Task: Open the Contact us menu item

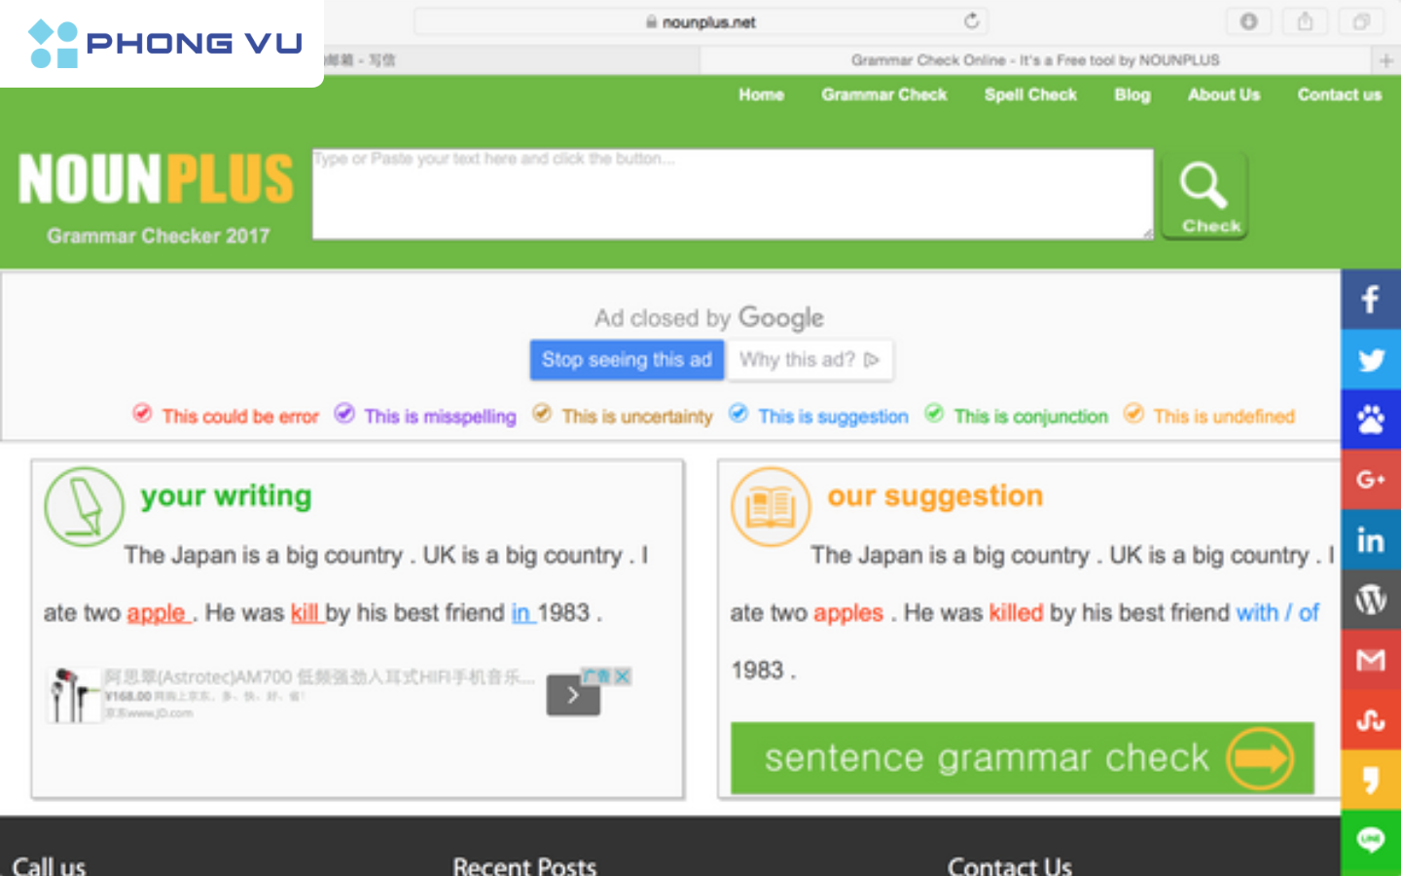Action: click(1340, 94)
